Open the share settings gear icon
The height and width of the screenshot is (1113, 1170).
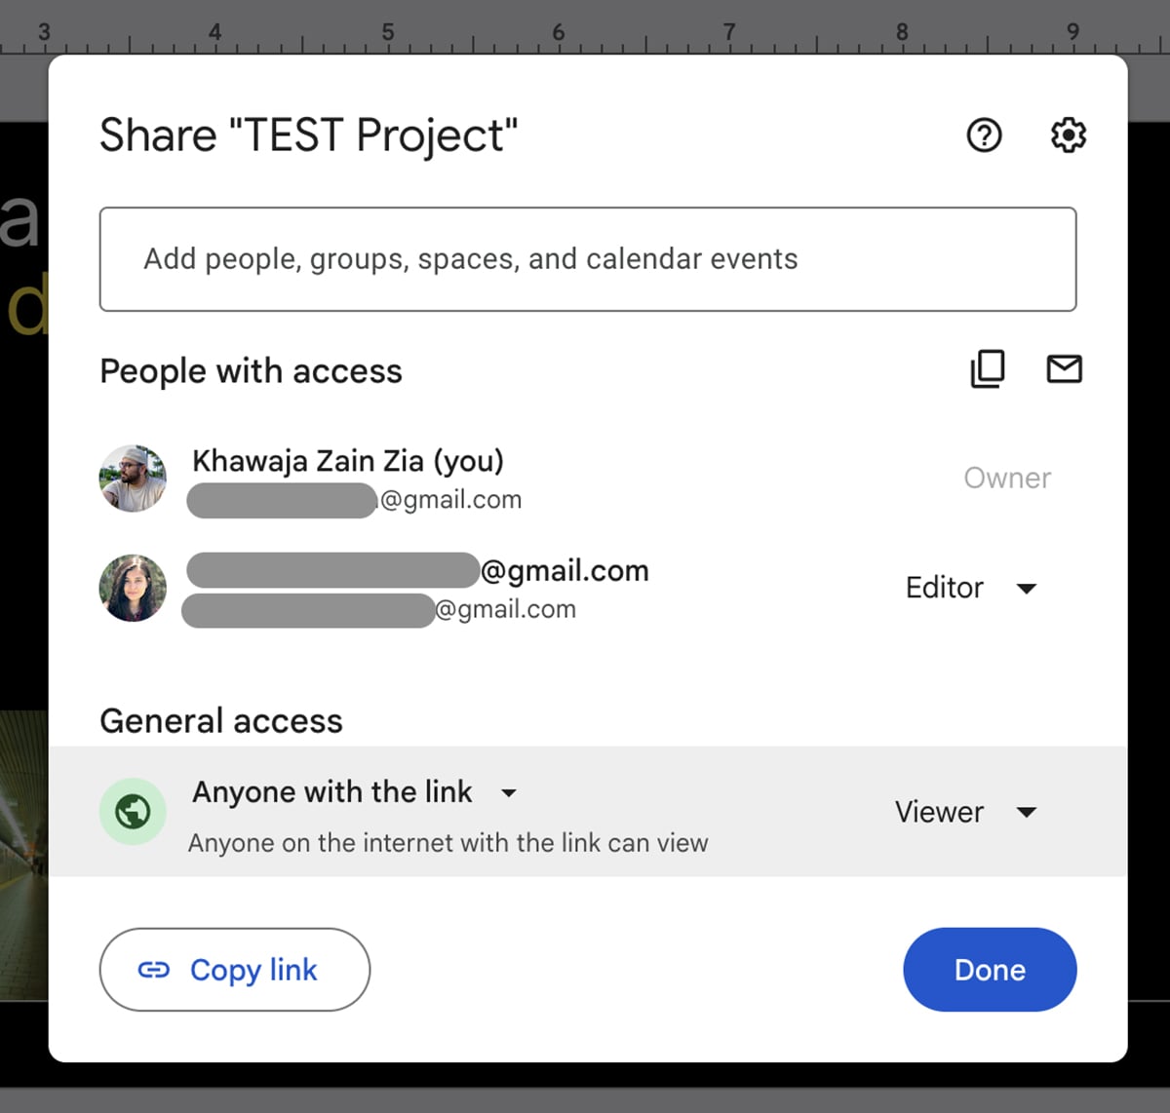coord(1068,135)
